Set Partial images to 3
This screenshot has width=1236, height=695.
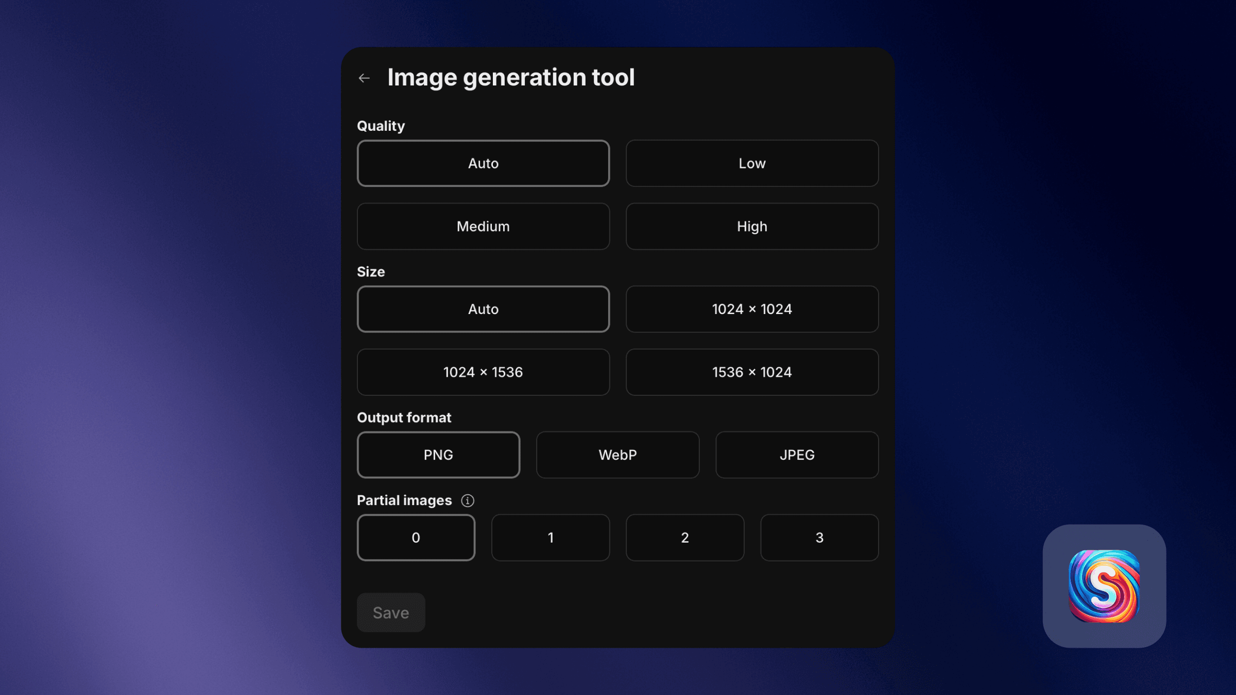[x=819, y=537]
